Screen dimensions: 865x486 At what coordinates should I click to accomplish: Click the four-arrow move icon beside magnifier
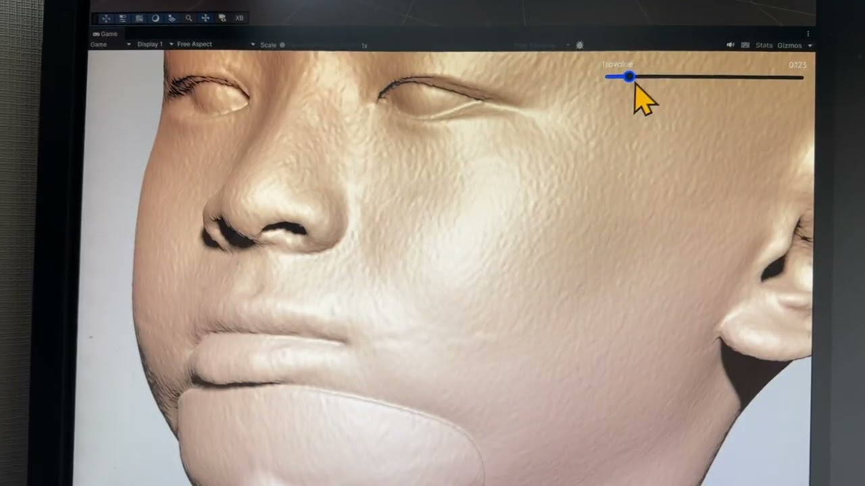tap(205, 18)
